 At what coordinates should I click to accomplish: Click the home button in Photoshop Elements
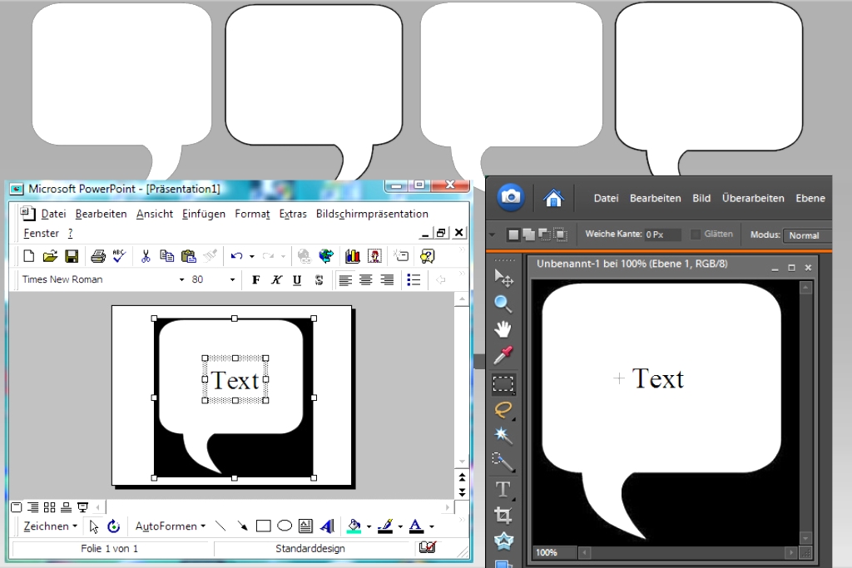[553, 198]
